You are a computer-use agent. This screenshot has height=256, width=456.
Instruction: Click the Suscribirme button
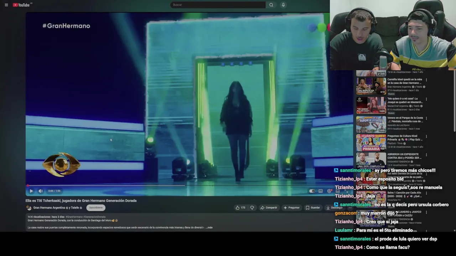tap(95, 208)
